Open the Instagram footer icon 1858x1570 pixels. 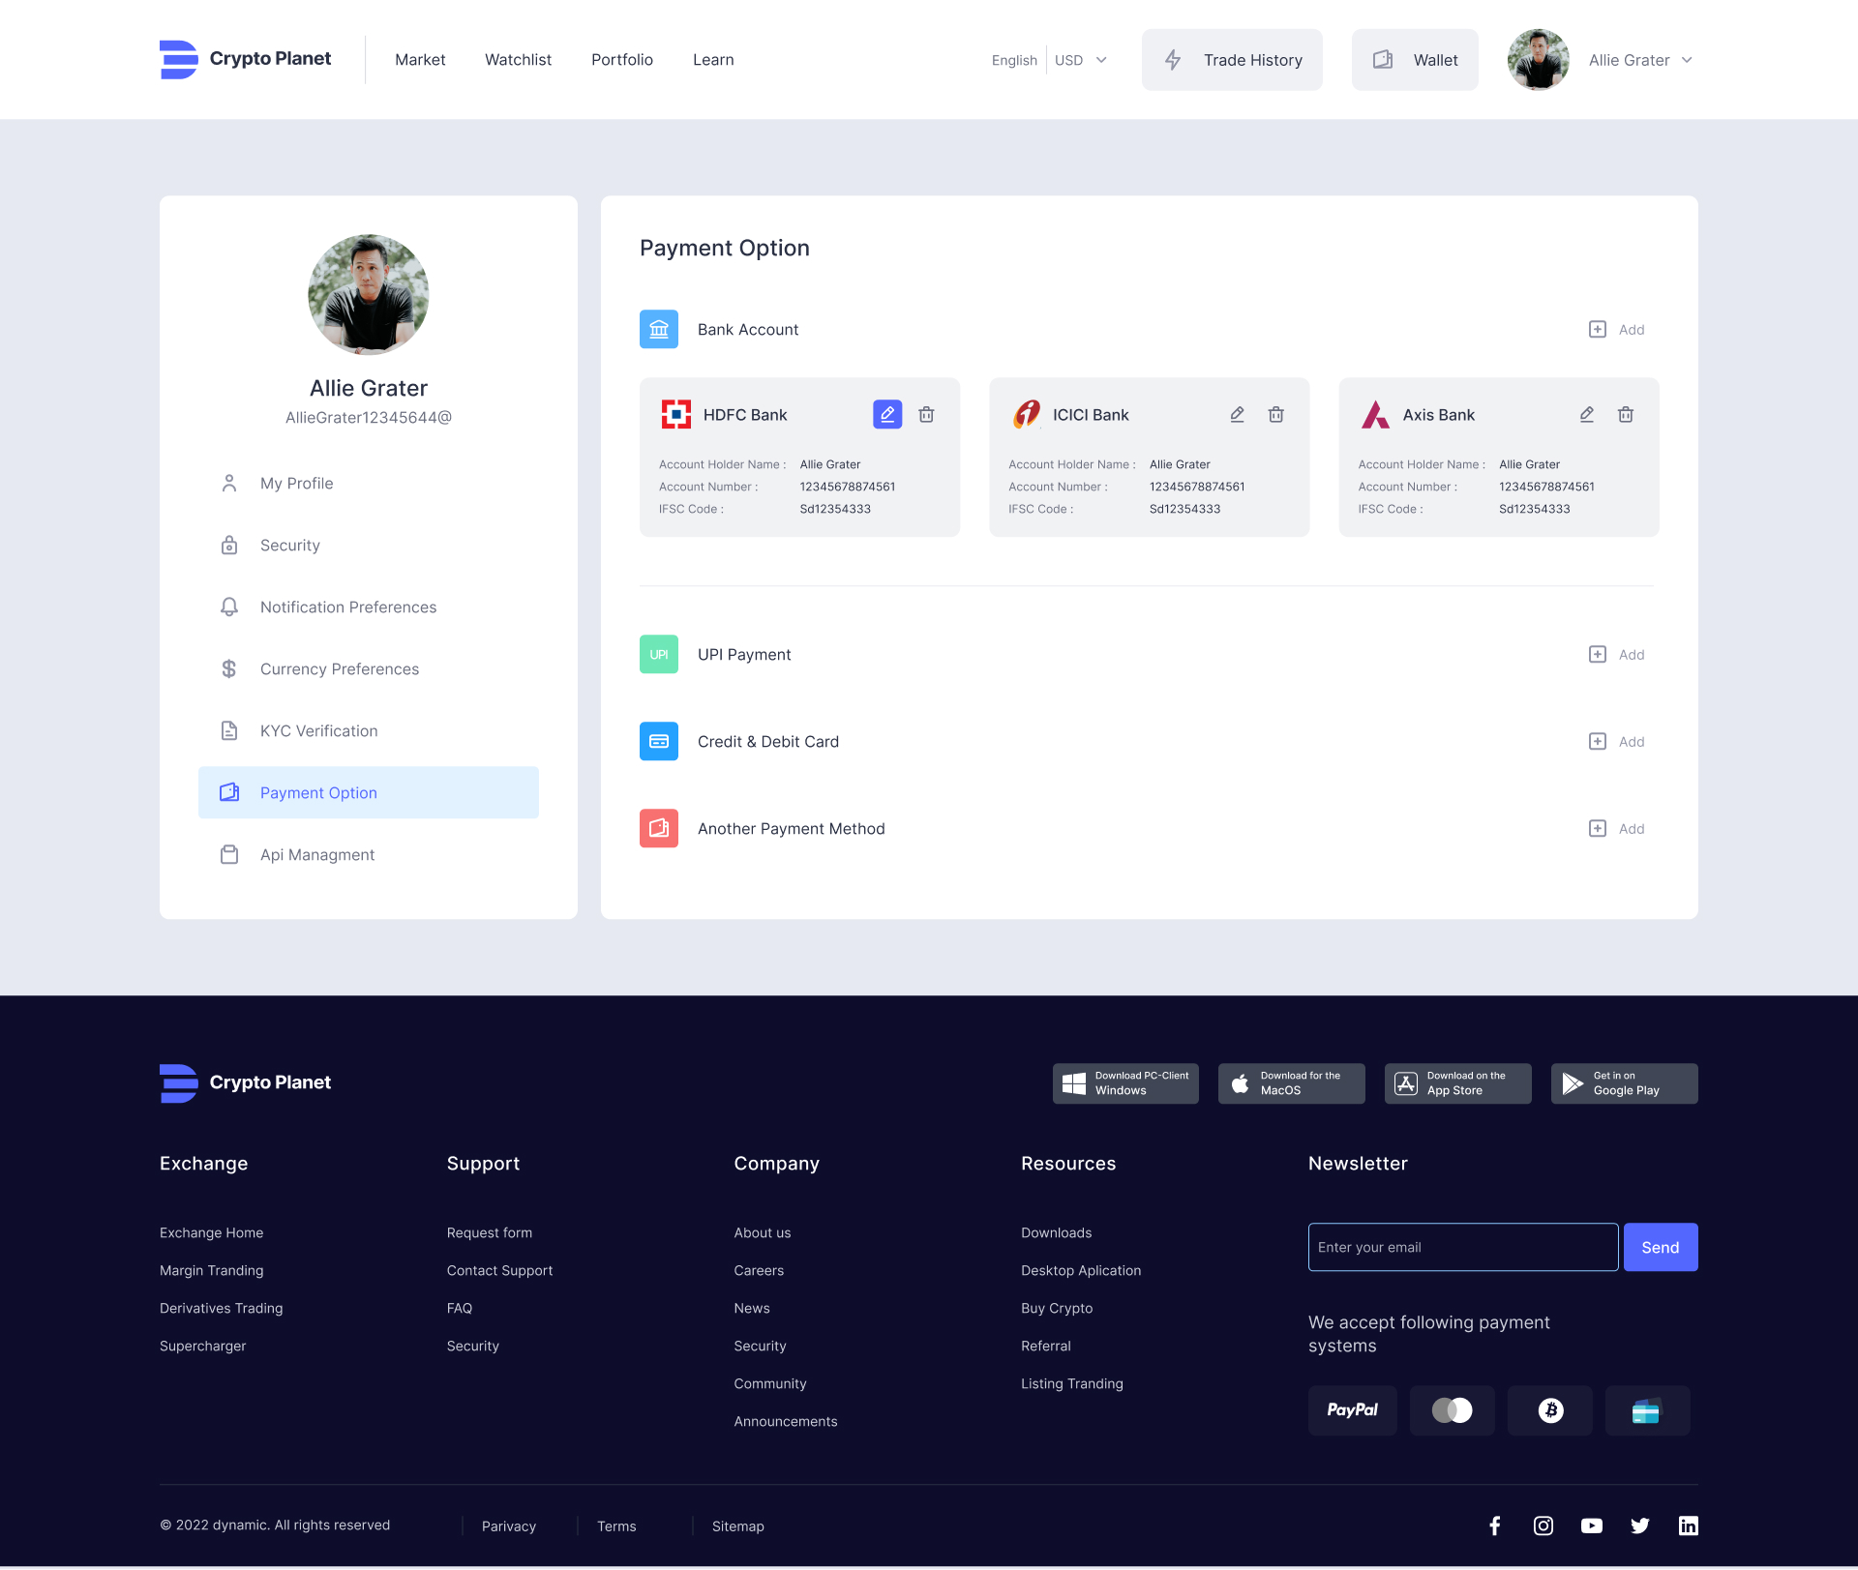[x=1543, y=1526]
